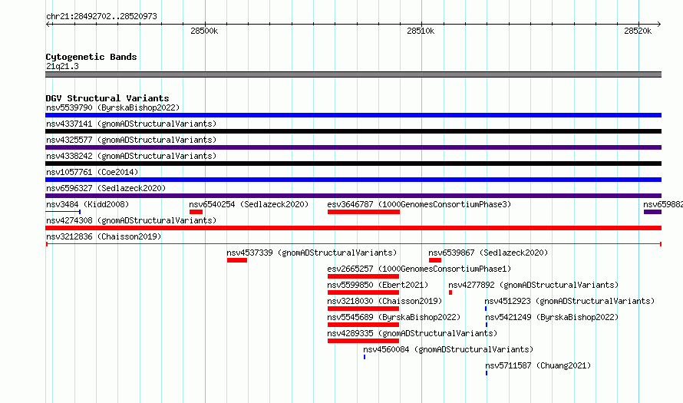Open nsv4537339 gnomAD variant label
Image resolution: width=683 pixels, height=403 pixels.
pyautogui.click(x=312, y=253)
